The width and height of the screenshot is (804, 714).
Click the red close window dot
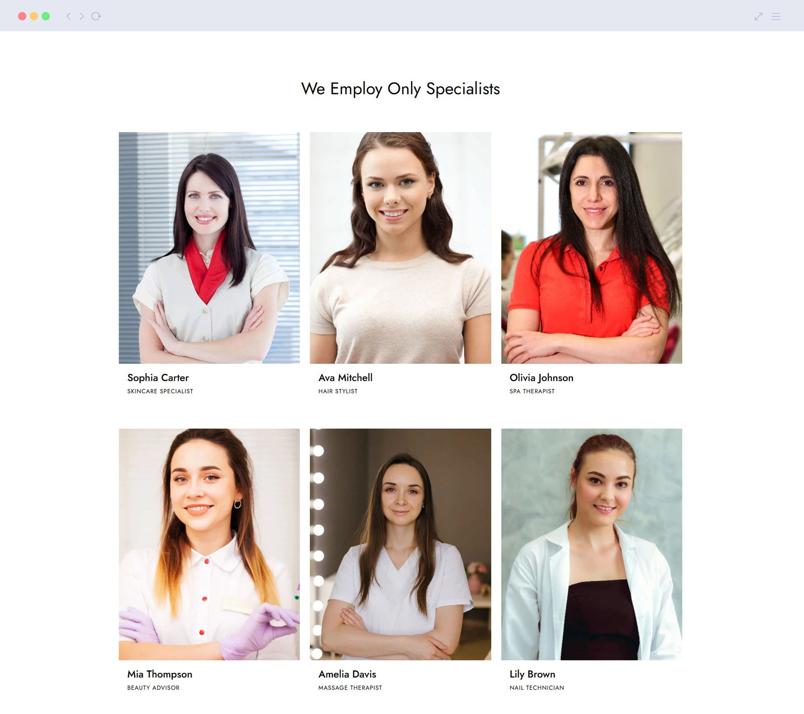22,16
